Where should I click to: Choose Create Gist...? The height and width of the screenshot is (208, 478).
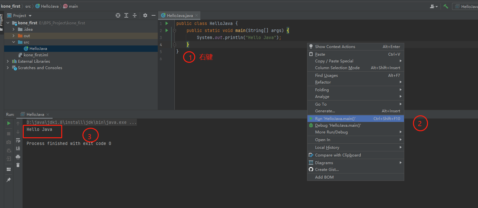(x=356, y=170)
